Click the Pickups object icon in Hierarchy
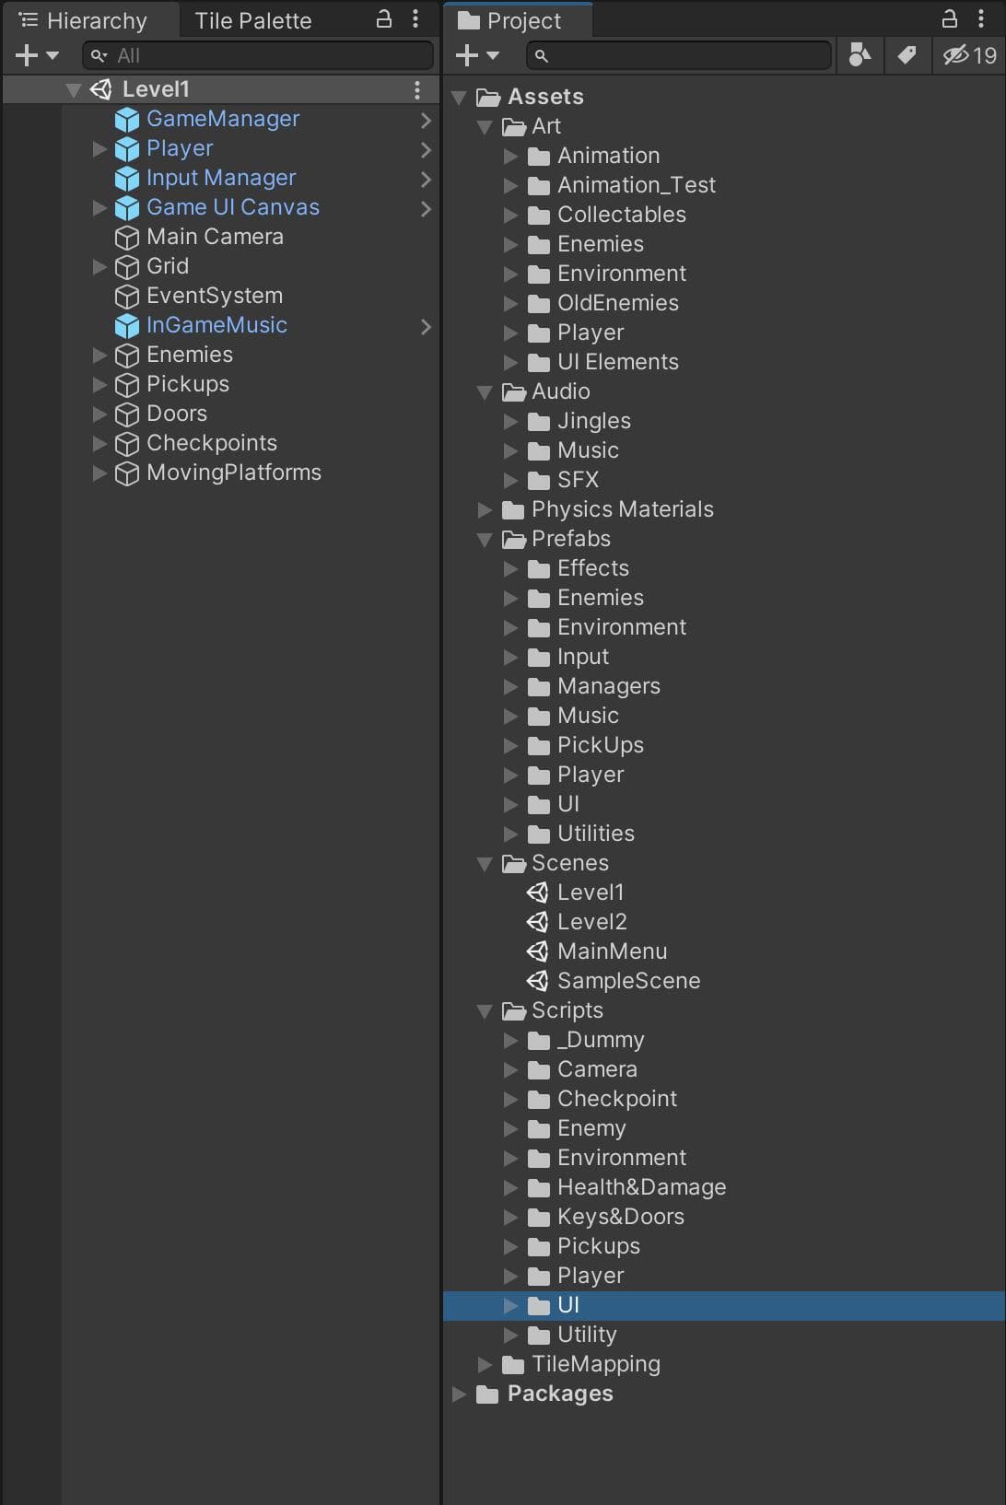 click(126, 385)
